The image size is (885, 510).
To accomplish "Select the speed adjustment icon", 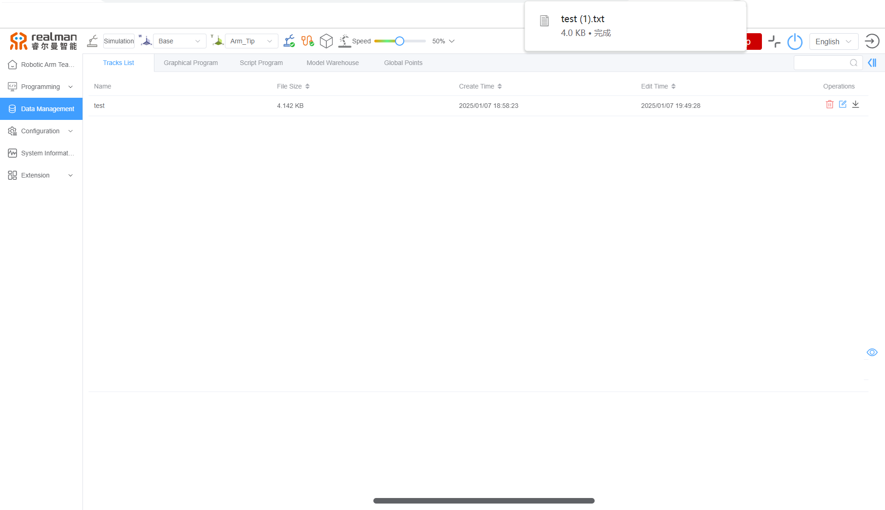I will pyautogui.click(x=345, y=41).
